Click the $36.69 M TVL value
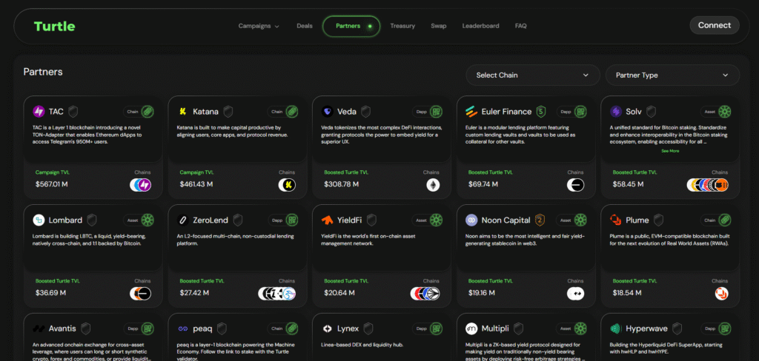Image resolution: width=759 pixels, height=361 pixels. click(51, 293)
